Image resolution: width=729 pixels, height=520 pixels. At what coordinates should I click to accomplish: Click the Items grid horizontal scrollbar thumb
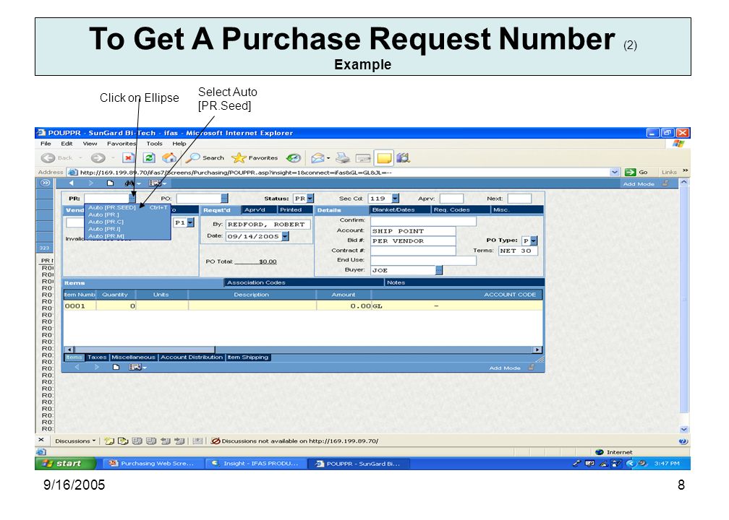[x=145, y=350]
